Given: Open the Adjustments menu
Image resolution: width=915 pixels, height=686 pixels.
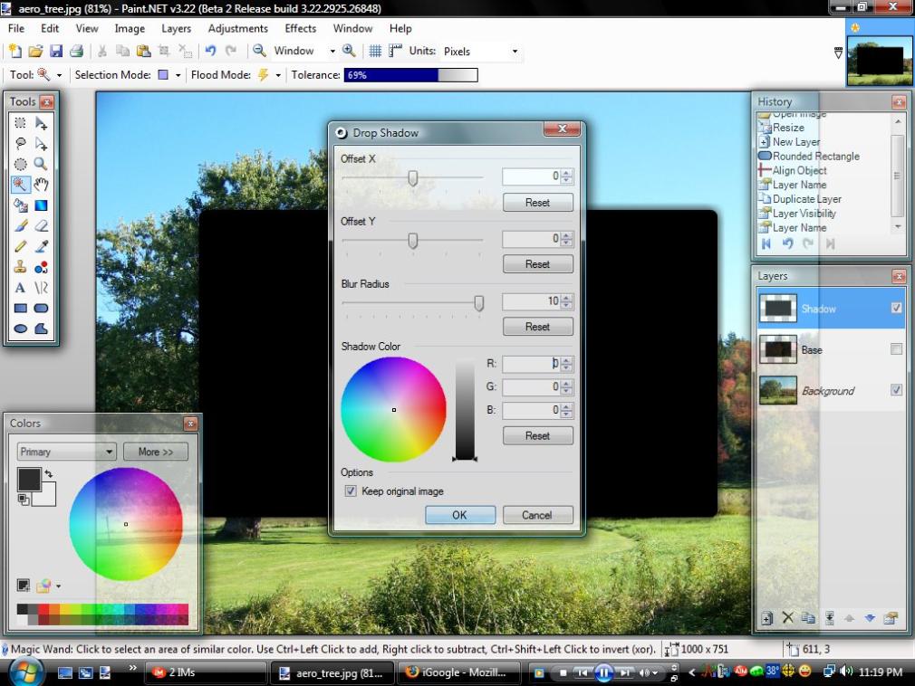Looking at the screenshot, I should (x=238, y=29).
